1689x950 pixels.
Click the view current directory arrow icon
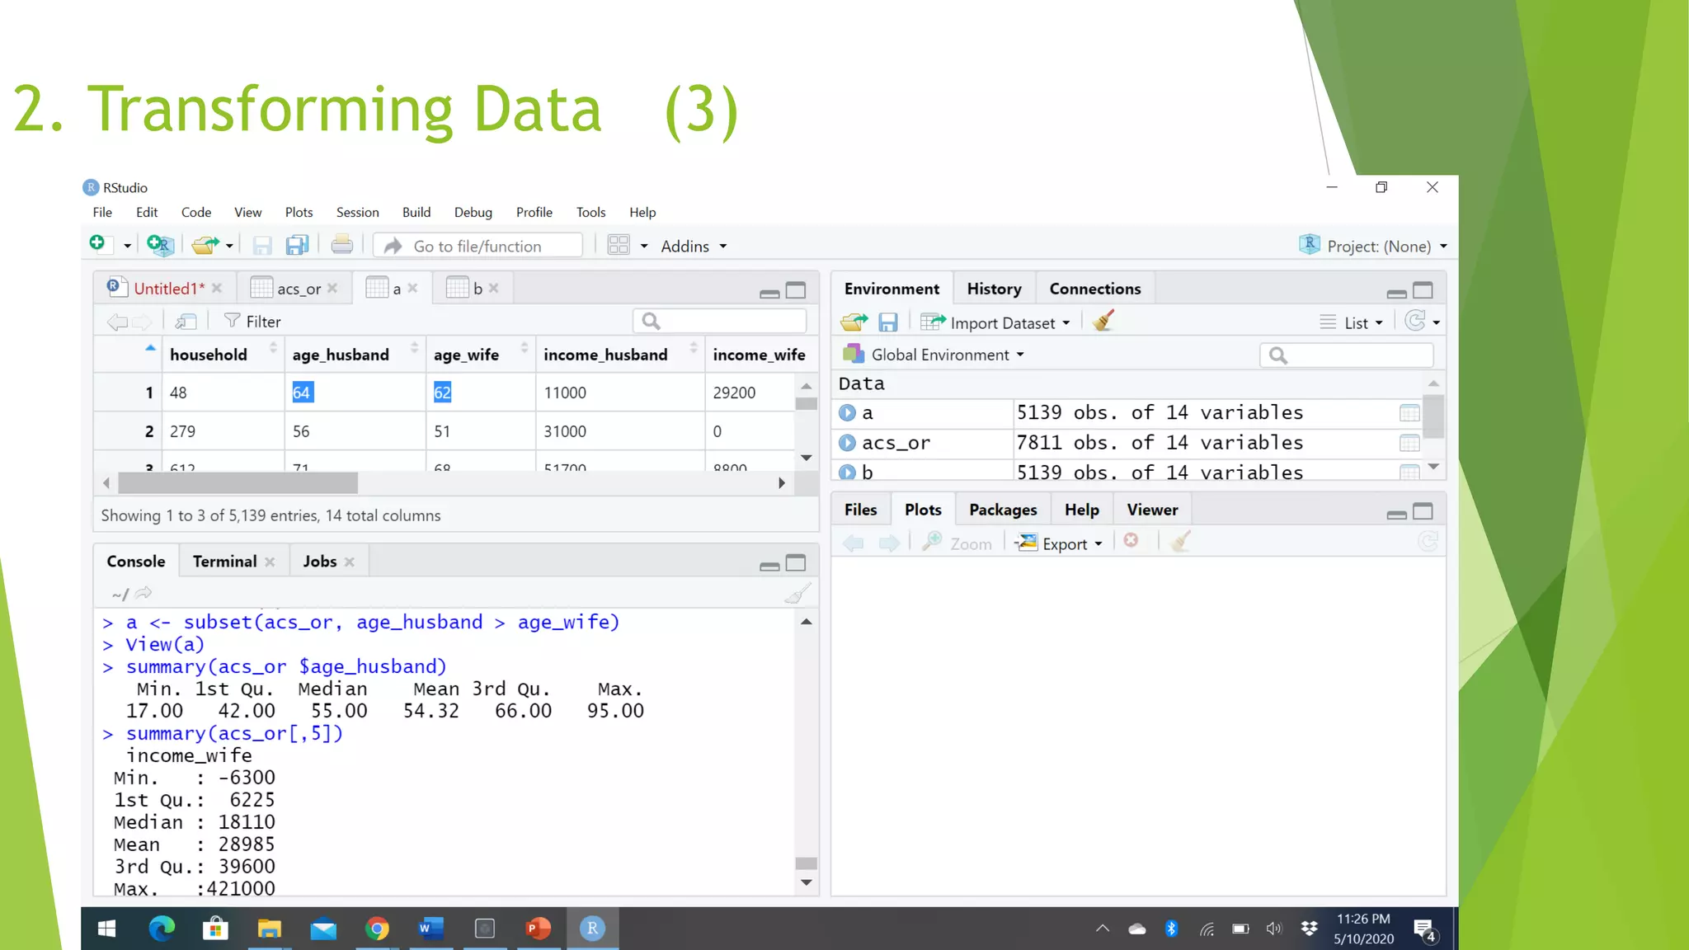(143, 593)
